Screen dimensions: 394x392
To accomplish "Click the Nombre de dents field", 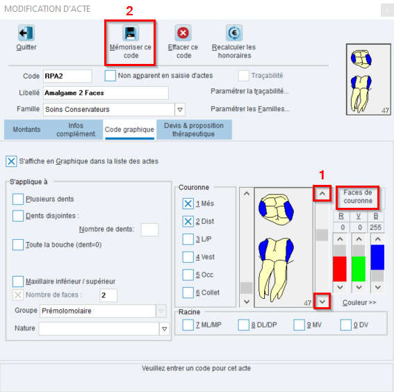I will (150, 229).
